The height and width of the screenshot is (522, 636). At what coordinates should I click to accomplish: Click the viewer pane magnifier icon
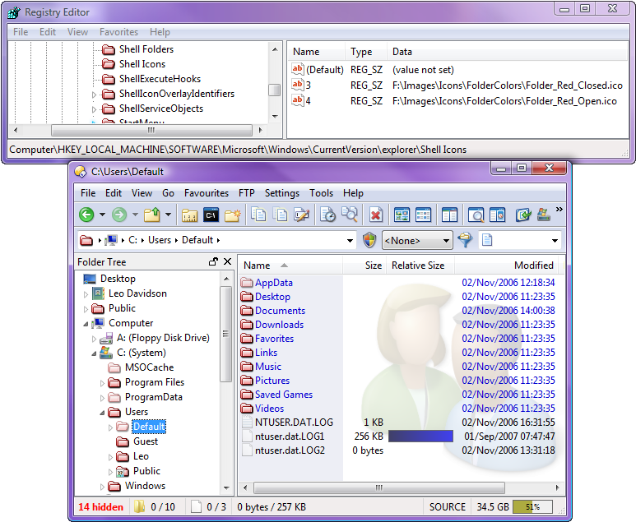[x=476, y=215]
